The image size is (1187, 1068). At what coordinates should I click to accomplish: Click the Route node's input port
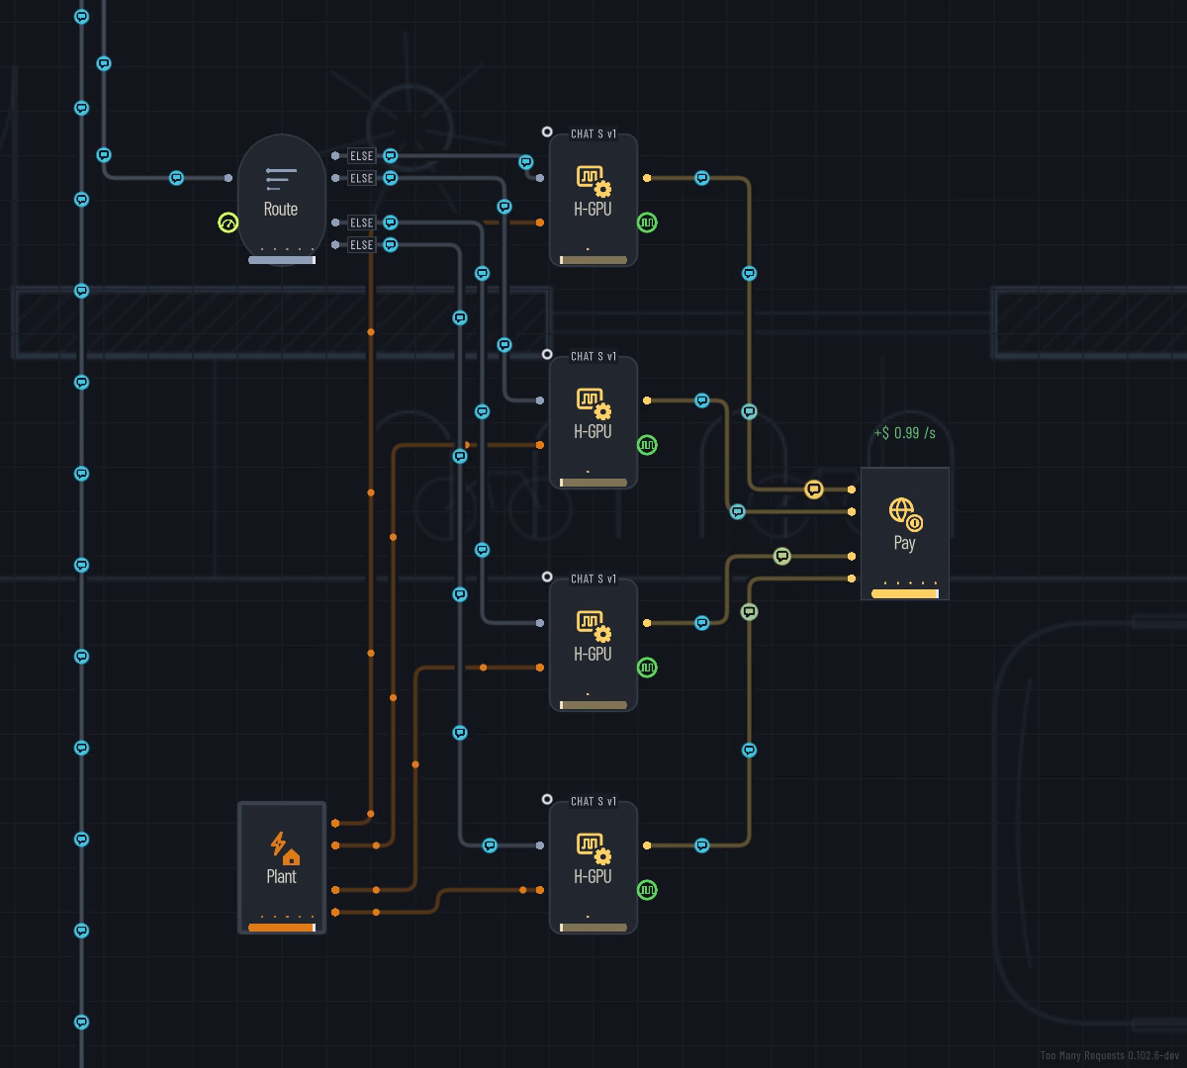228,178
